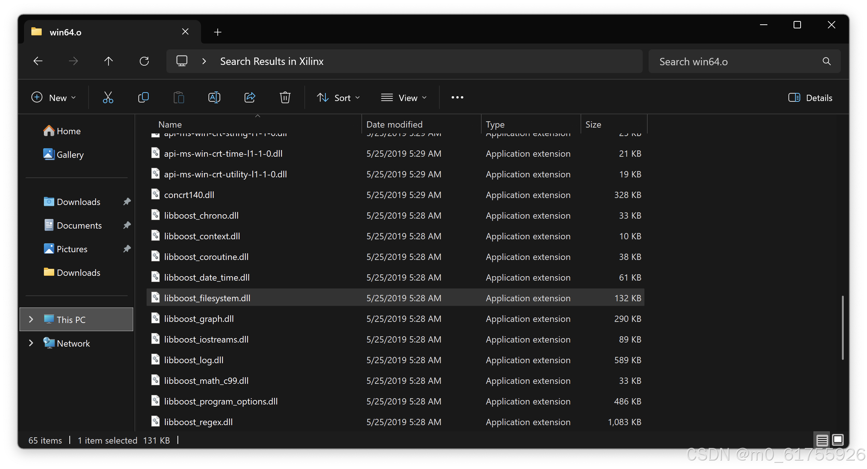Open the New item menu
Viewport: 867px width, 469px height.
point(53,98)
